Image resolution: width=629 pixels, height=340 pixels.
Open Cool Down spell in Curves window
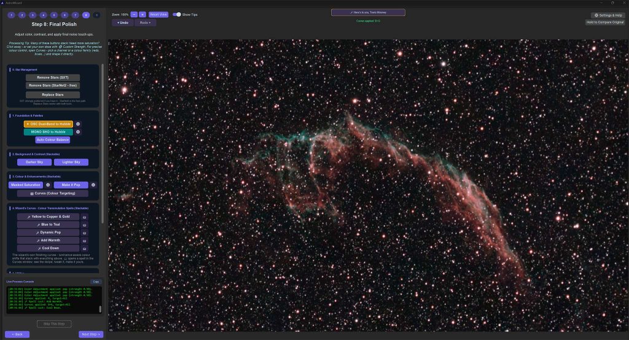click(x=84, y=248)
